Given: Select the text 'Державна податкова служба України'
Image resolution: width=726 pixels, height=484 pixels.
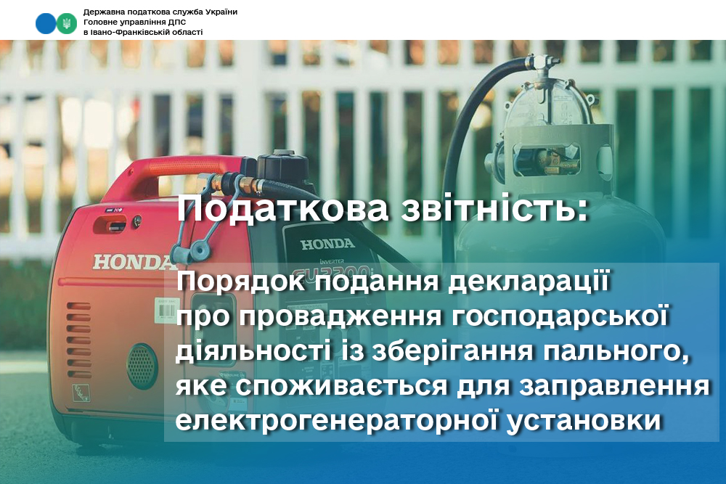Looking at the screenshot, I should [x=160, y=12].
